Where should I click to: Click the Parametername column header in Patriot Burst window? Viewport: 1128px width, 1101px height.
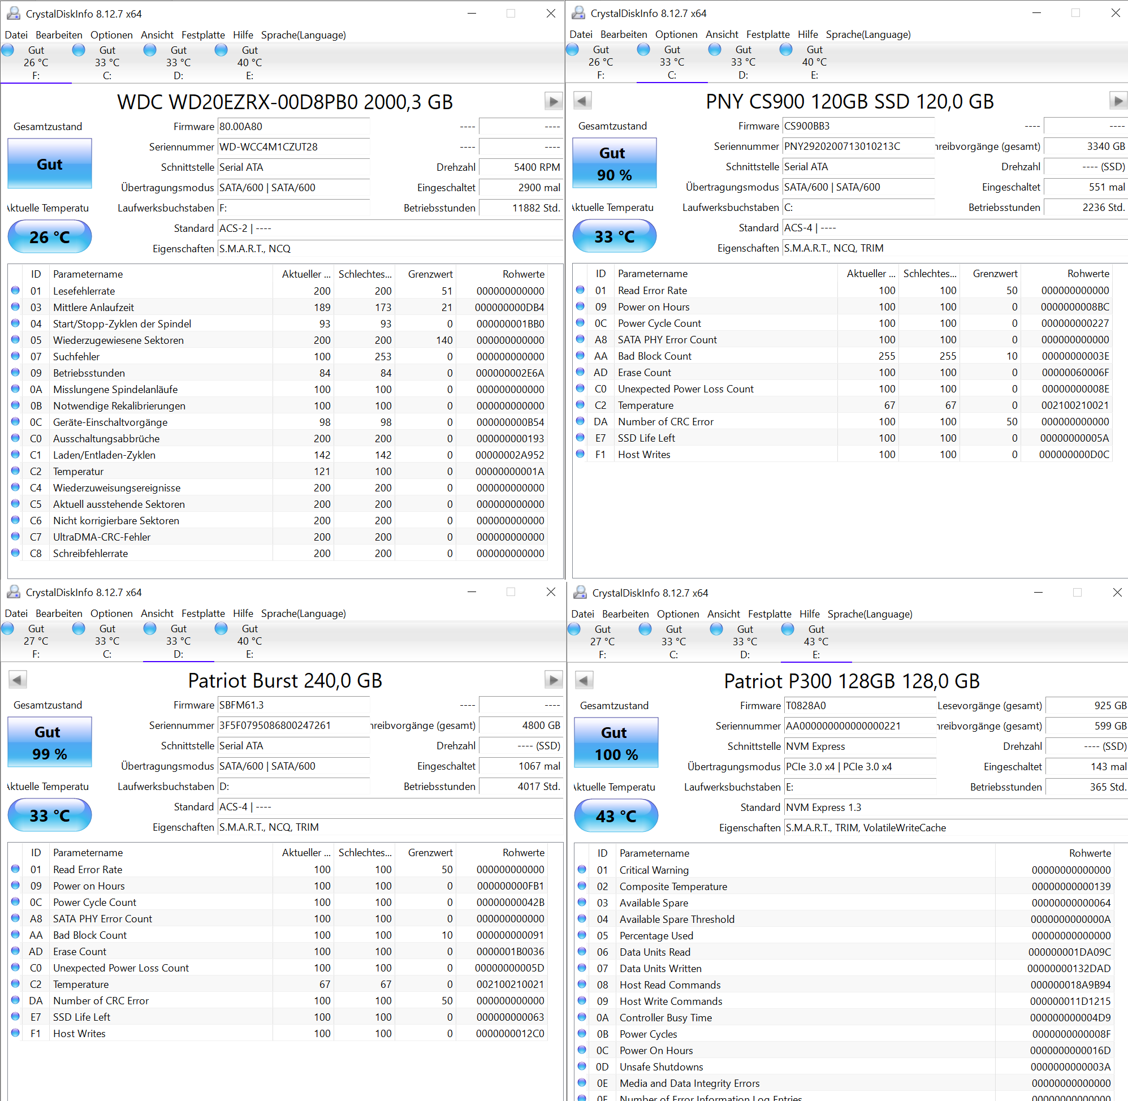pos(88,852)
